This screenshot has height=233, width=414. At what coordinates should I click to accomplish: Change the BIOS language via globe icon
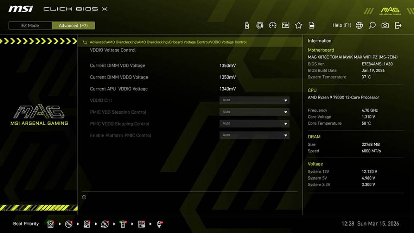pyautogui.click(x=359, y=25)
